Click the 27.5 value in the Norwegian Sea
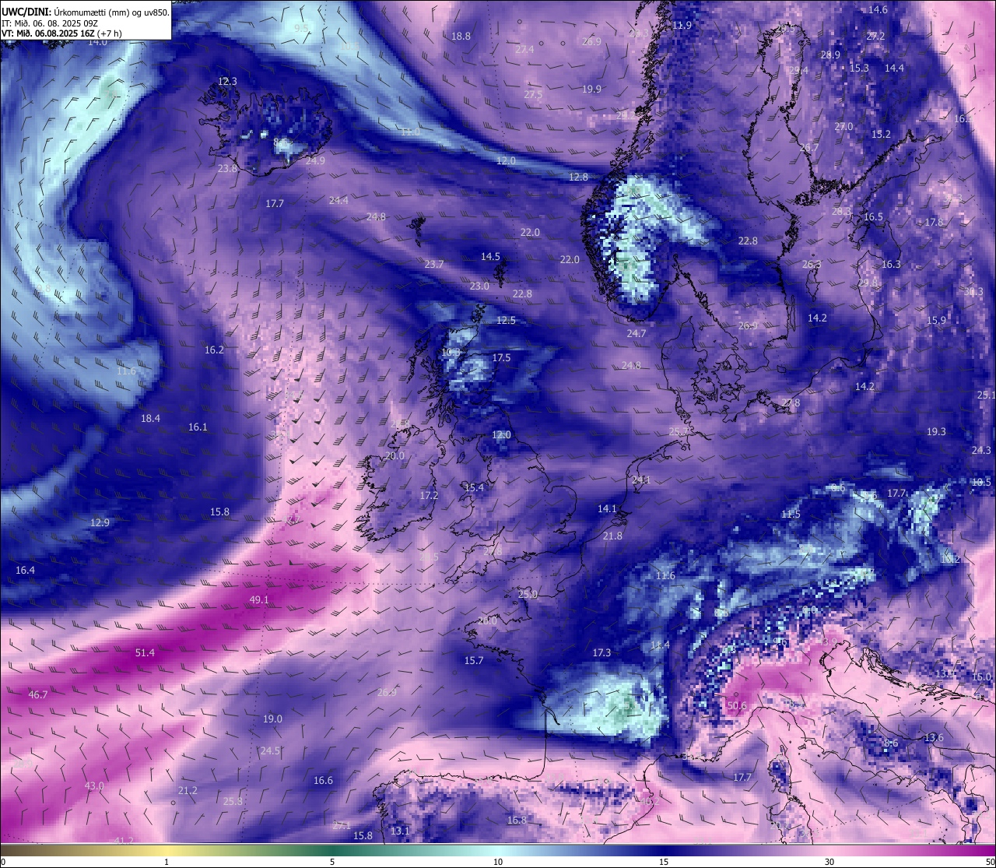Image resolution: width=996 pixels, height=868 pixels. click(x=533, y=94)
